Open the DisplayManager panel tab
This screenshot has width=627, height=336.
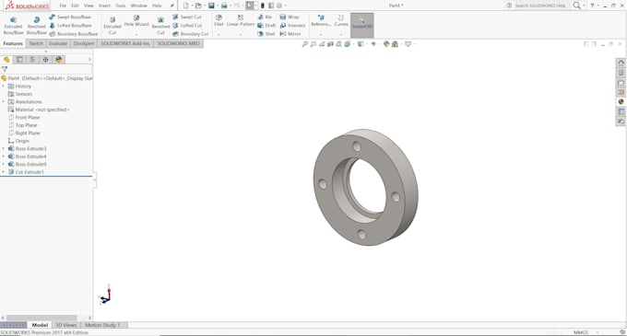point(59,60)
